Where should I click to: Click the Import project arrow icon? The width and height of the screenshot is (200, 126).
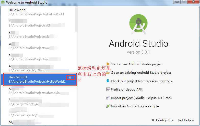108,98
